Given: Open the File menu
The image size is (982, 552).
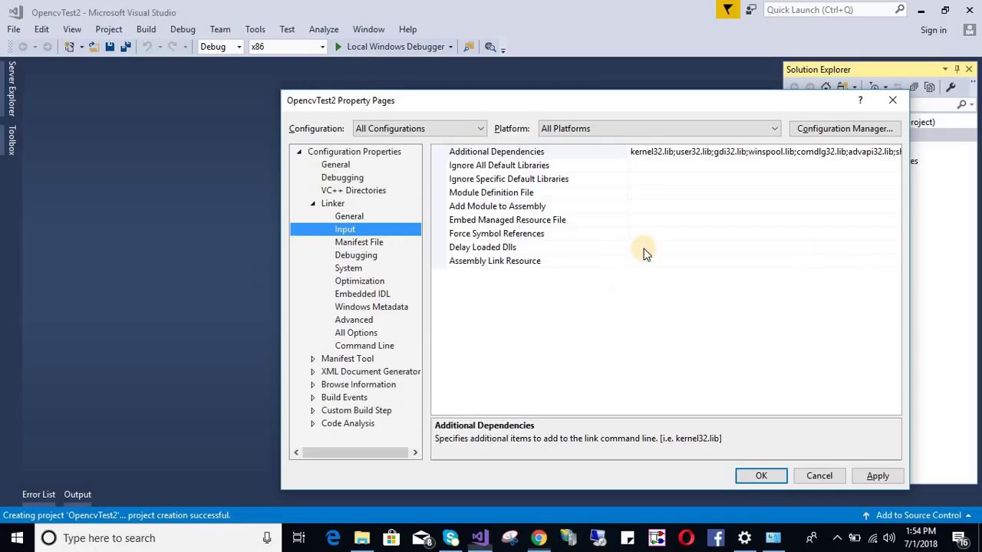Looking at the screenshot, I should coord(14,30).
